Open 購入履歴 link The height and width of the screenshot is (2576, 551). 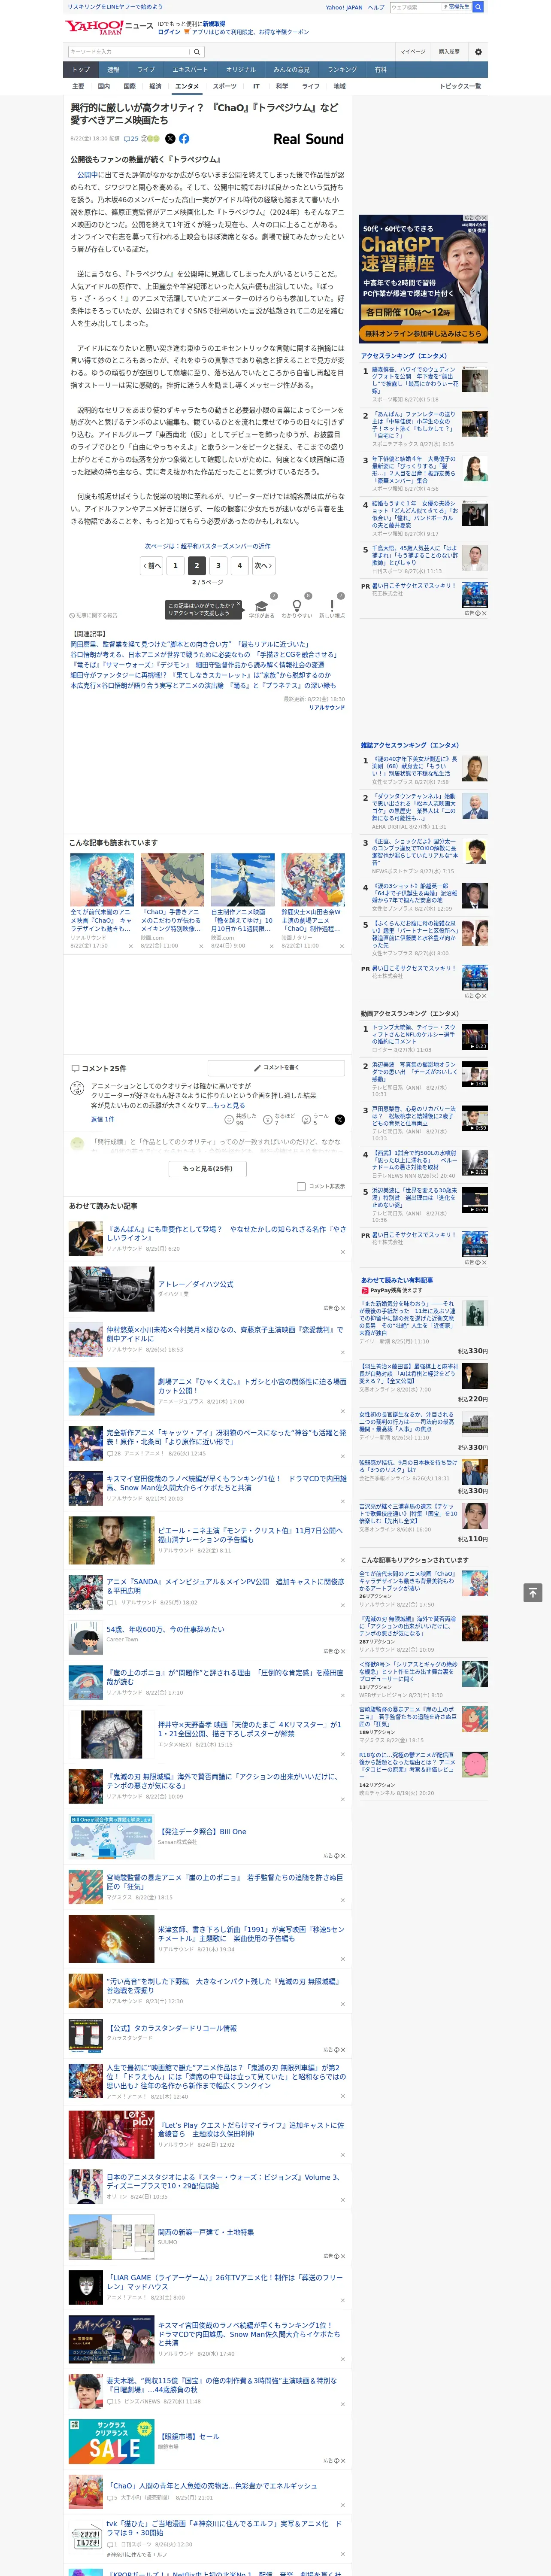449,51
